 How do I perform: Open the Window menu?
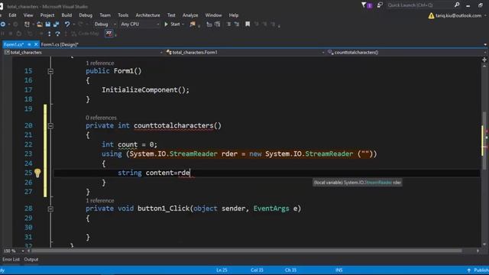tap(213, 15)
